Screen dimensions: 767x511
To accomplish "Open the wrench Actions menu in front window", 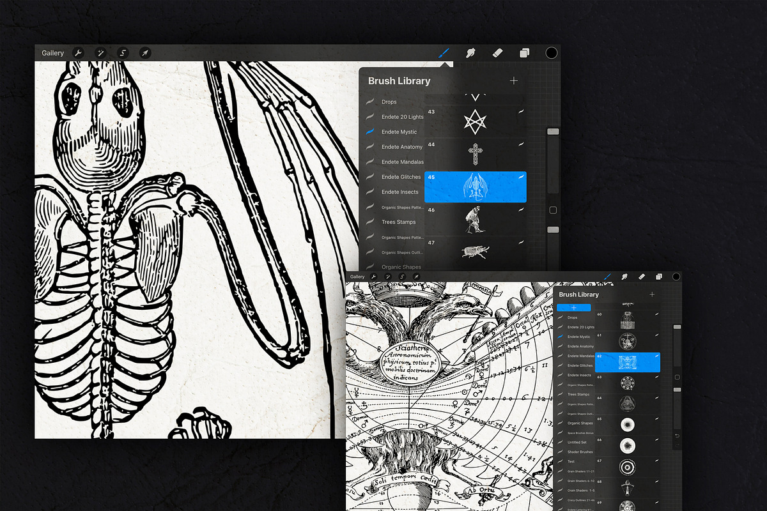I will pos(374,277).
